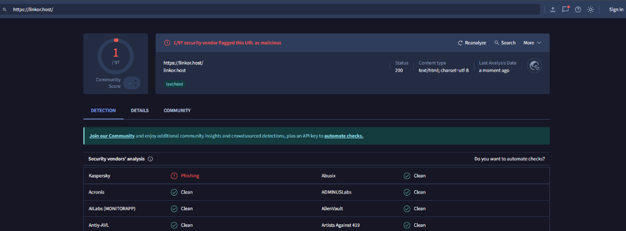This screenshot has height=231, width=626.
Task: Expand the More dropdown
Action: (x=532, y=43)
